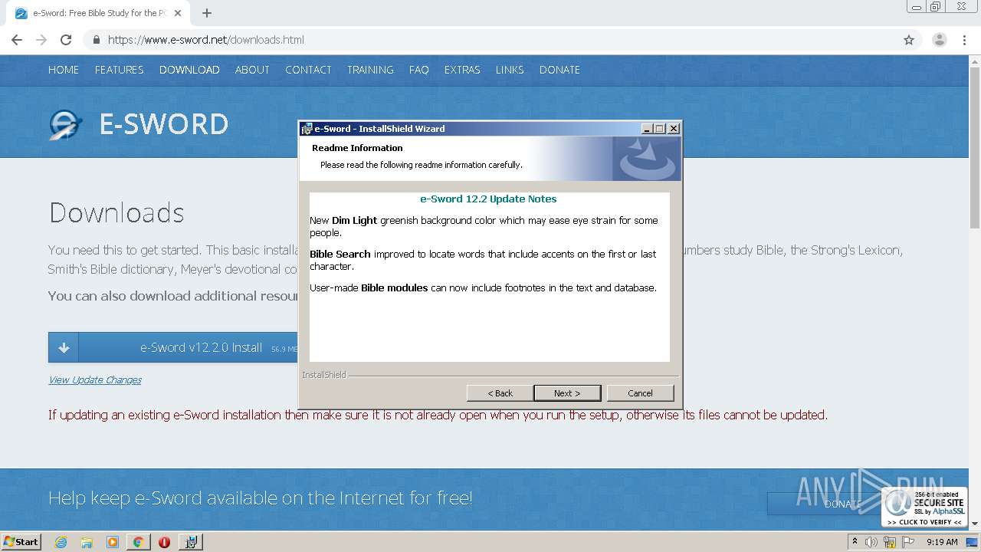Click the download arrow icon
Image resolution: width=981 pixels, height=552 pixels.
64,347
